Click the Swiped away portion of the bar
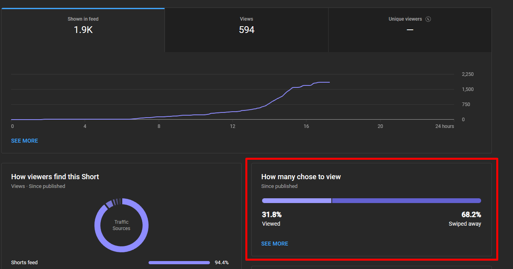Image resolution: width=513 pixels, height=269 pixels. (x=407, y=201)
